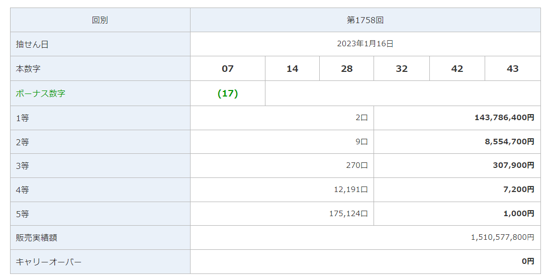This screenshot has width=550, height=280.
Task: Select winning number 43
Action: [512, 69]
